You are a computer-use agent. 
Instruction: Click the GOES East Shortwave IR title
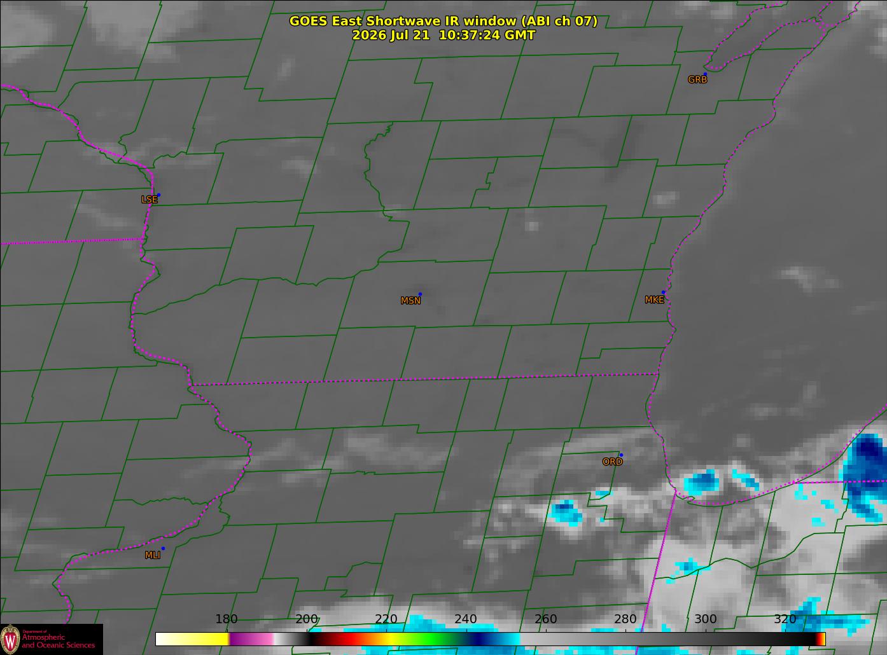coord(444,21)
